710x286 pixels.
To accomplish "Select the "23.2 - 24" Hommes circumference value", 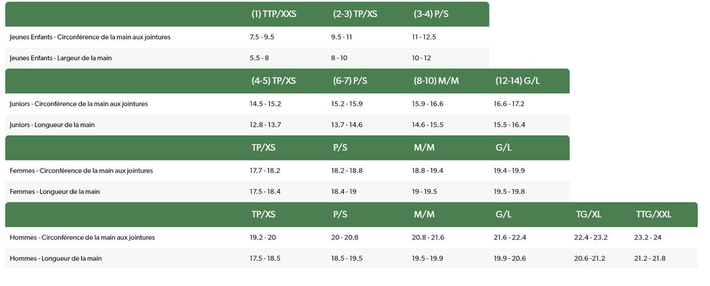I will (x=648, y=238).
